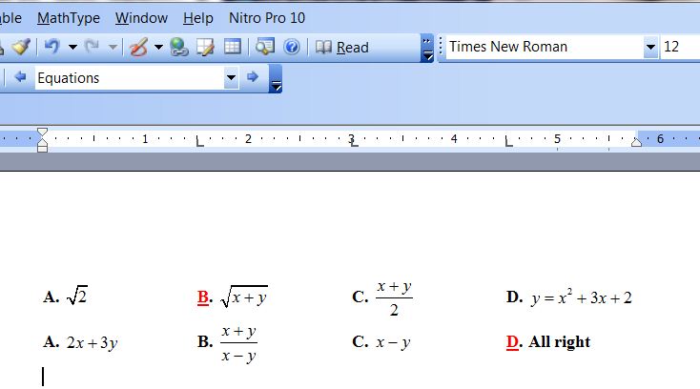
Task: Click the red underlined D. answer label
Action: pos(514,341)
